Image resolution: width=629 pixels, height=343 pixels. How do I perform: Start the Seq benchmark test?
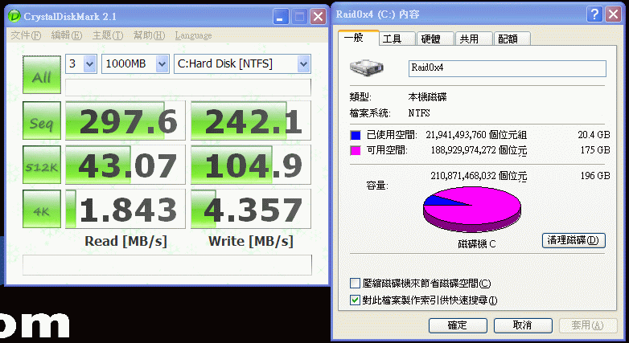42,120
